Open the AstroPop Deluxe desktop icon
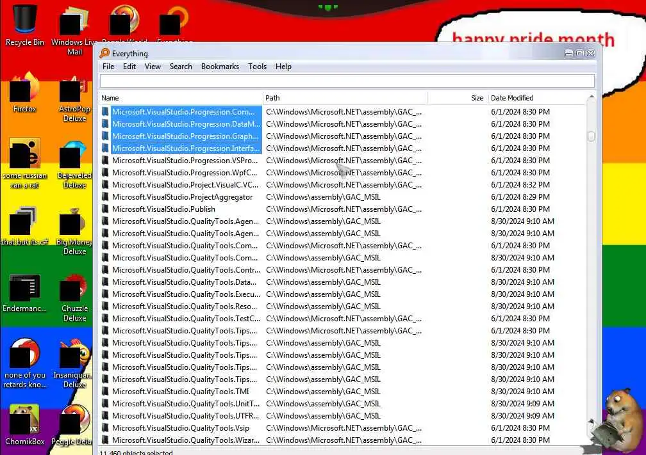This screenshot has width=646, height=455. [74, 99]
